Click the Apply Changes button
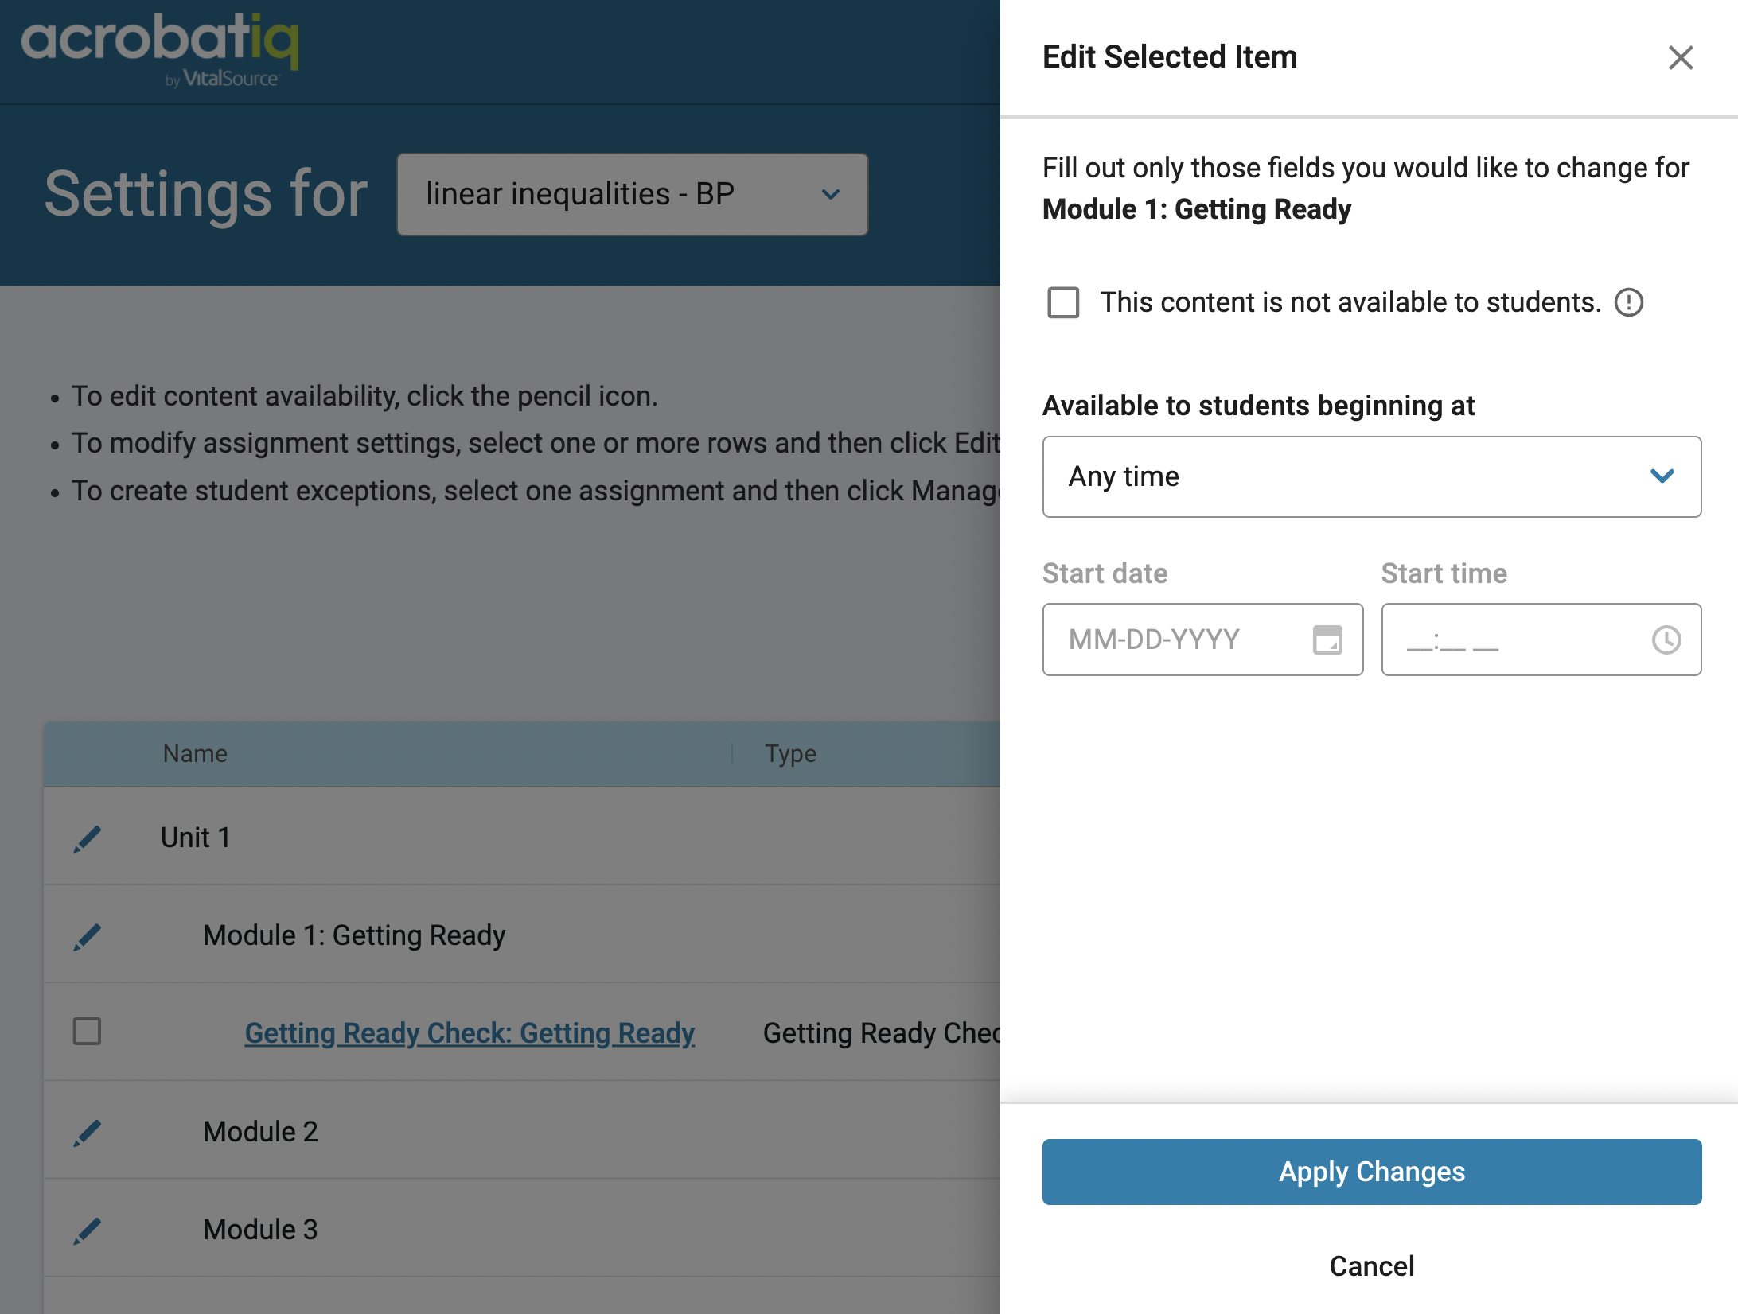 (x=1371, y=1172)
